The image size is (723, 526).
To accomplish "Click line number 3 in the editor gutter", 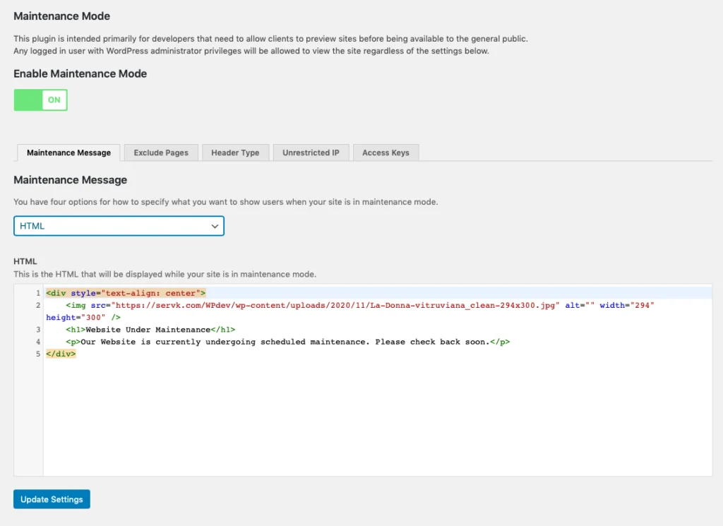I will [38, 330].
